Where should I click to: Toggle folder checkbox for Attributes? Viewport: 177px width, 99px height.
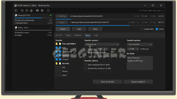(57, 56)
